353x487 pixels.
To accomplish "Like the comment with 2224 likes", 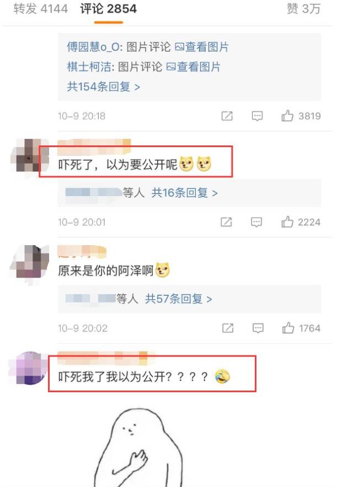I will (287, 222).
